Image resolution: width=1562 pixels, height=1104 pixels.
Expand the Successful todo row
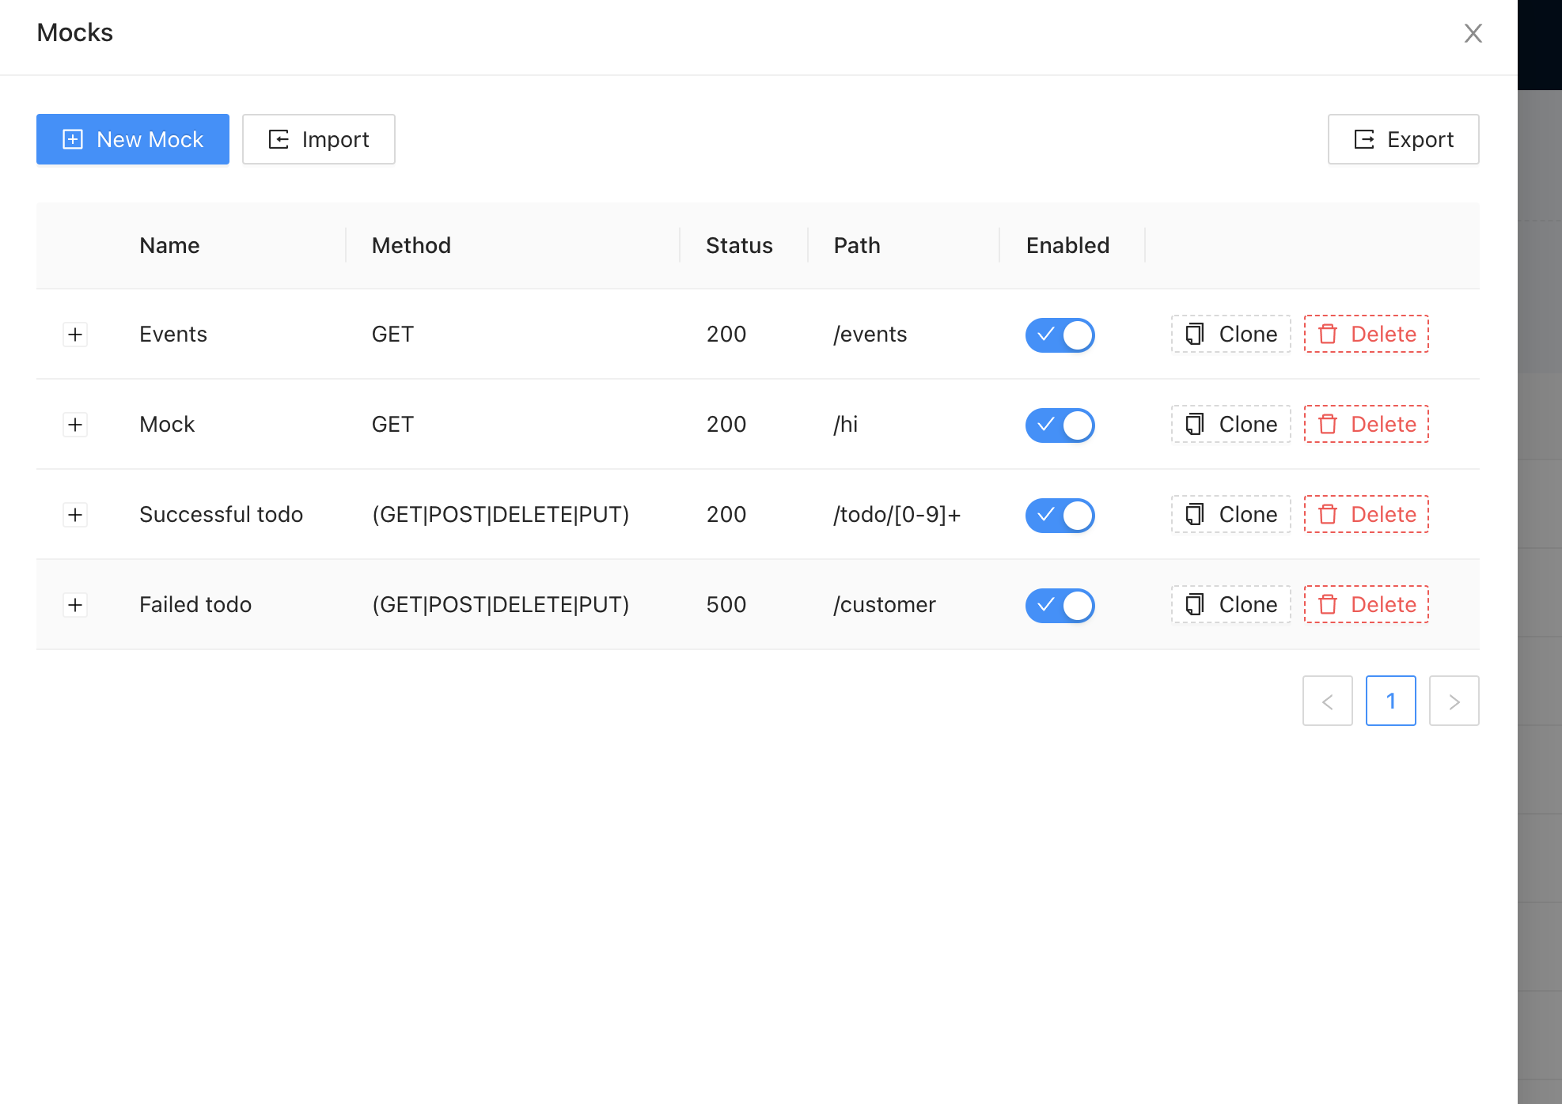pos(75,515)
